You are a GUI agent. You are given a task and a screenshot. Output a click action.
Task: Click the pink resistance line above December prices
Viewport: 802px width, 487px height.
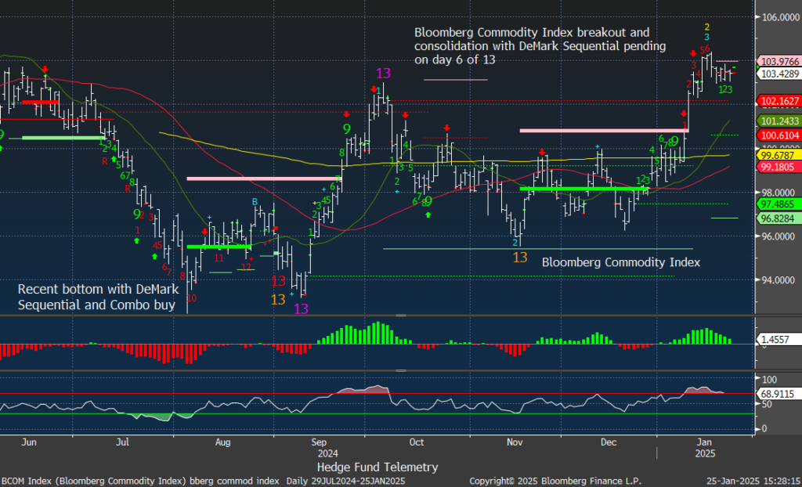[604, 131]
